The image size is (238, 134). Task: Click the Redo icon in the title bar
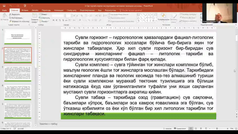coord(18,6)
